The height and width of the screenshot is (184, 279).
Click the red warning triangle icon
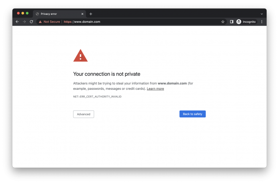tap(81, 56)
